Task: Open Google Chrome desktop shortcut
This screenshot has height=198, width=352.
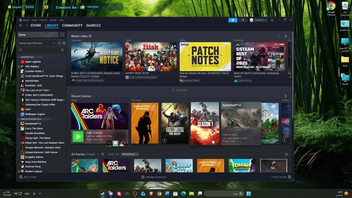Action: pos(331,9)
